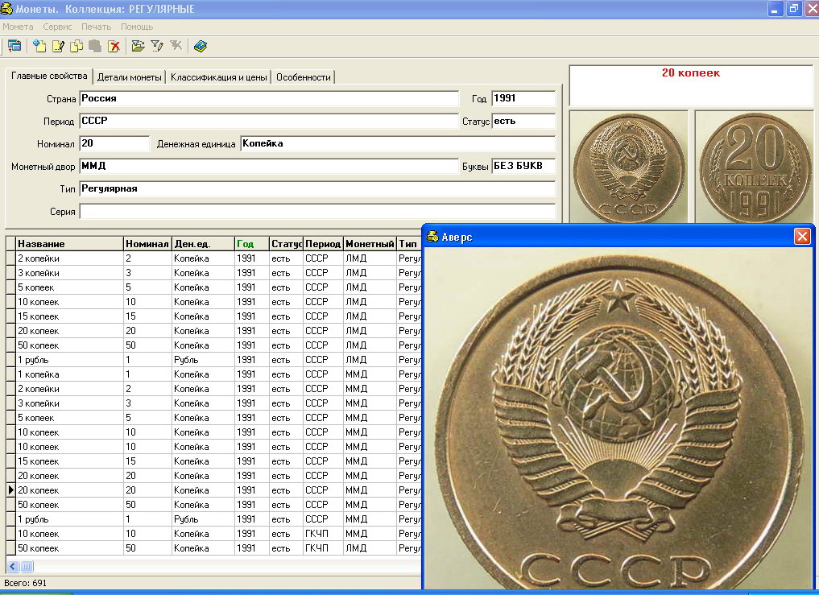Viewport: 819px width, 595px height.
Task: Open the Печать menu
Action: 96,27
